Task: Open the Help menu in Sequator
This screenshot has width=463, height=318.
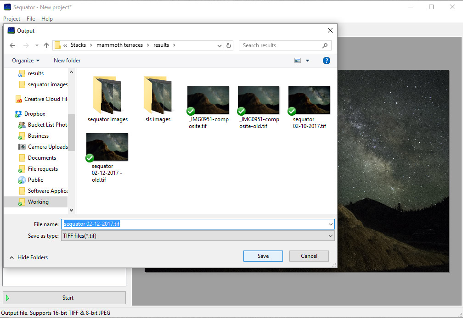Action: click(x=47, y=18)
